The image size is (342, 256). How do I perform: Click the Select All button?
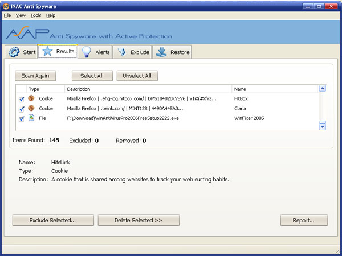click(92, 76)
